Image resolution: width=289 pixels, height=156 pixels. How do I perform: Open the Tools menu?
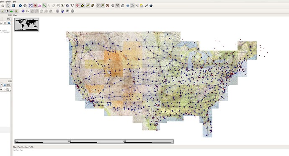click(x=2, y=2)
